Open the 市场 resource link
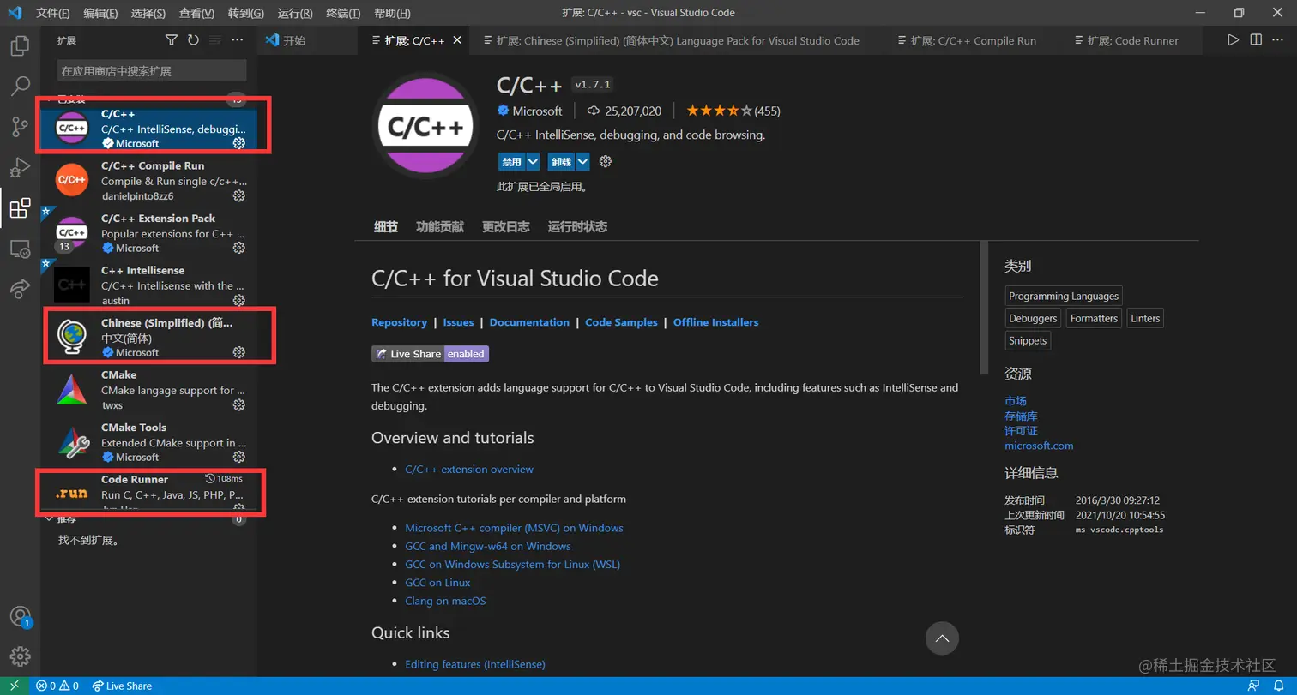This screenshot has width=1297, height=695. [x=1016, y=400]
